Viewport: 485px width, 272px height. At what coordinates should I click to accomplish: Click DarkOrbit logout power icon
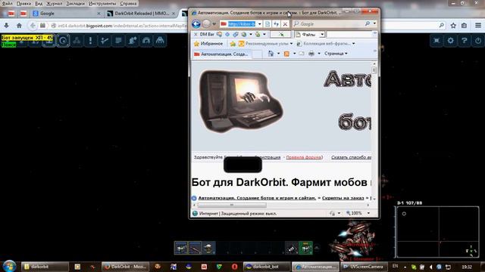[478, 40]
